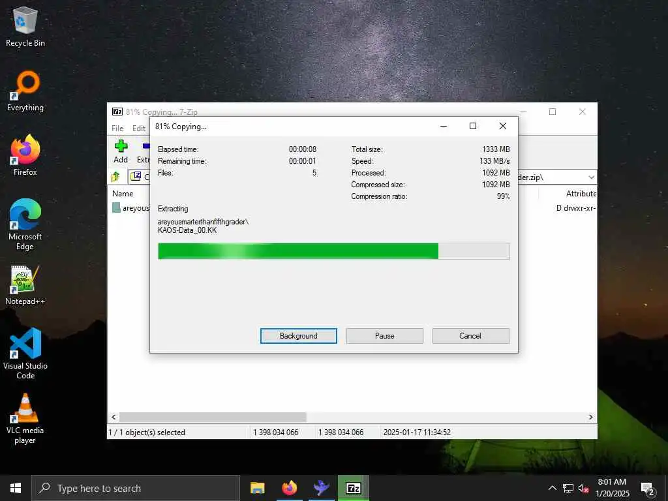The height and width of the screenshot is (501, 668).
Task: Sort by the Attributes column header
Action: pyautogui.click(x=581, y=193)
